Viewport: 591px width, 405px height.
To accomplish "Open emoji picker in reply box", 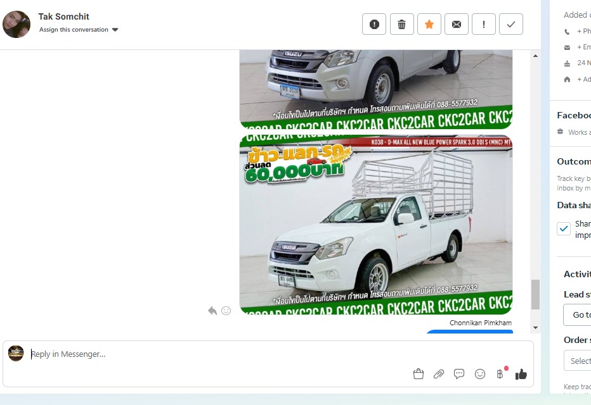I will 480,374.
